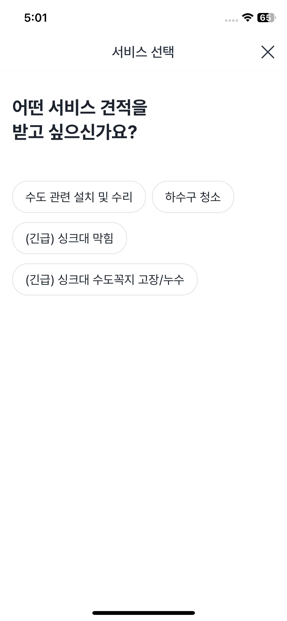The height and width of the screenshot is (621, 287).
Task: Choose the 하수구 청소 service chip
Action: click(193, 197)
